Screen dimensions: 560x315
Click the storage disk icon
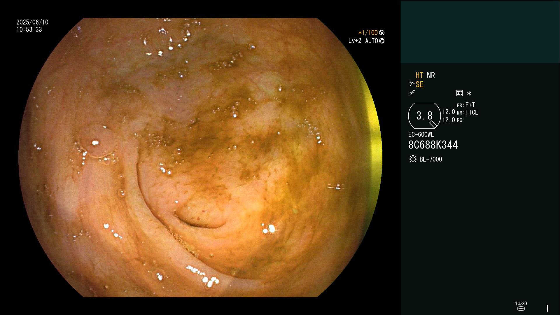click(x=521, y=309)
